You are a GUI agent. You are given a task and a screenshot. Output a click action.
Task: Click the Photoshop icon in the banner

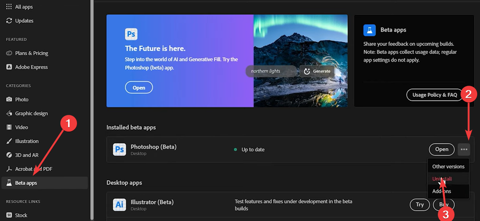[131, 34]
